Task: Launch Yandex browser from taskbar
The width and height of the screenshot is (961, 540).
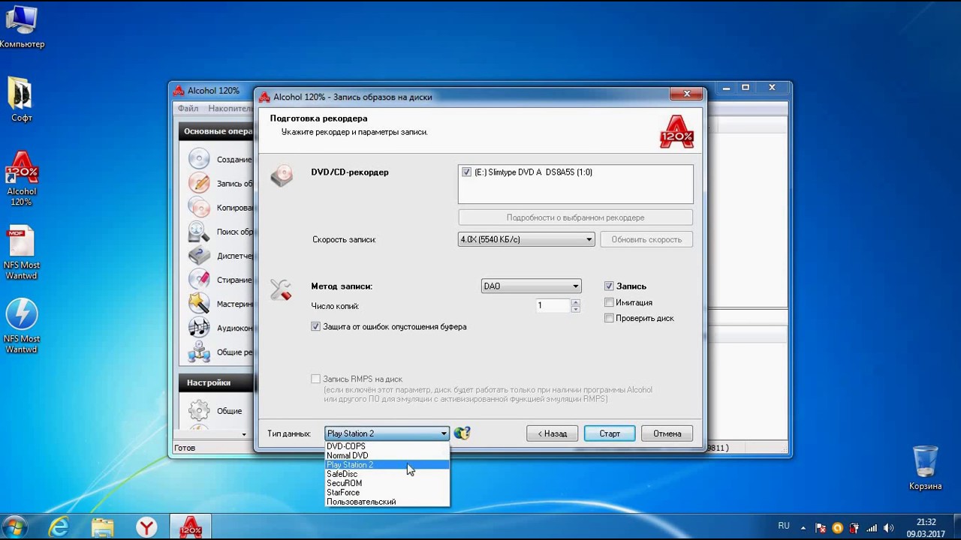Action: coord(146,527)
